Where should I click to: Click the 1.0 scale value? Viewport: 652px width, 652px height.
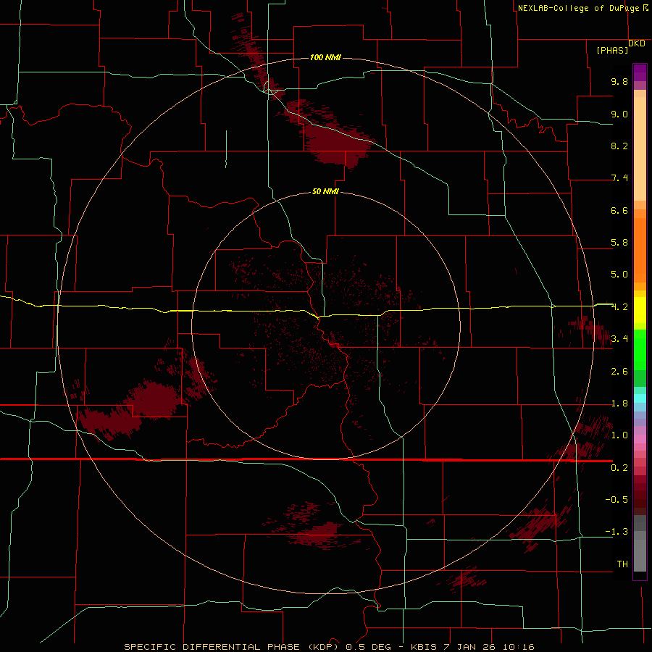click(619, 435)
